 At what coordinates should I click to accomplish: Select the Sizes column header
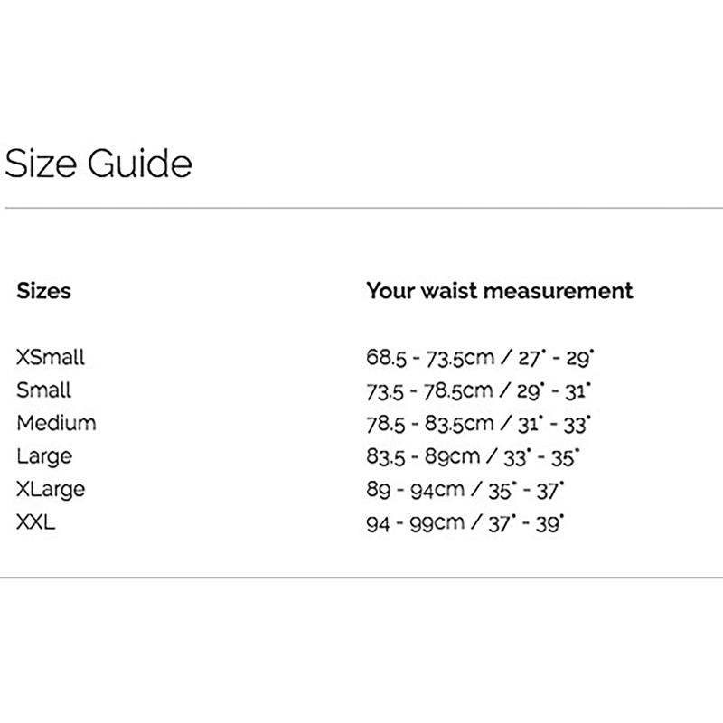(43, 291)
